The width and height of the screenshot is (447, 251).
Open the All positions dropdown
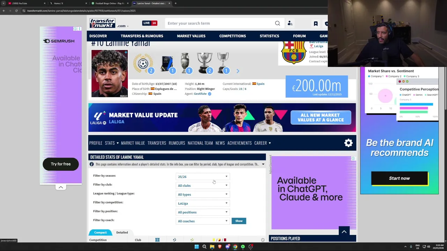pos(203,212)
